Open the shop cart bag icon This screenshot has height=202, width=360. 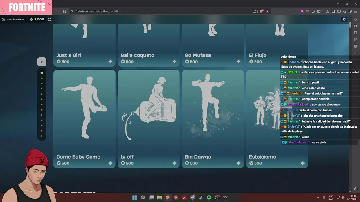pyautogui.click(x=344, y=19)
